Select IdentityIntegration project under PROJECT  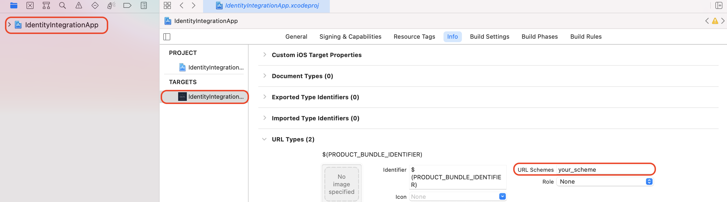[211, 67]
